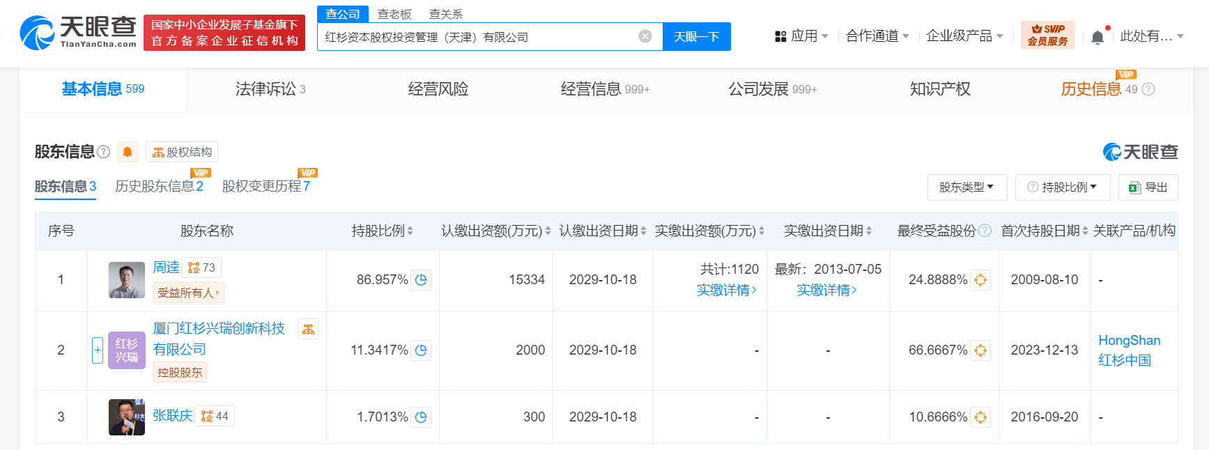This screenshot has height=450, width=1209.
Task: Click beneficiary path icon beside 66.6667%
Action: pyautogui.click(x=980, y=350)
